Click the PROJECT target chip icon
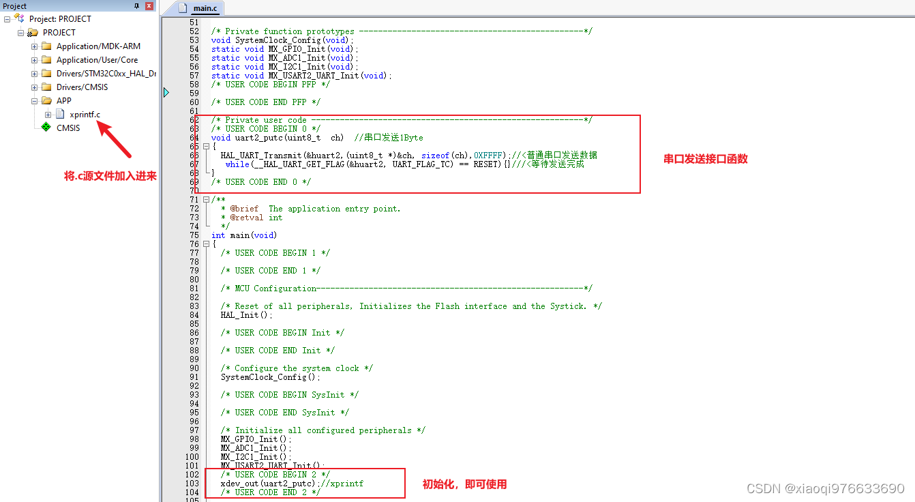 coord(33,32)
